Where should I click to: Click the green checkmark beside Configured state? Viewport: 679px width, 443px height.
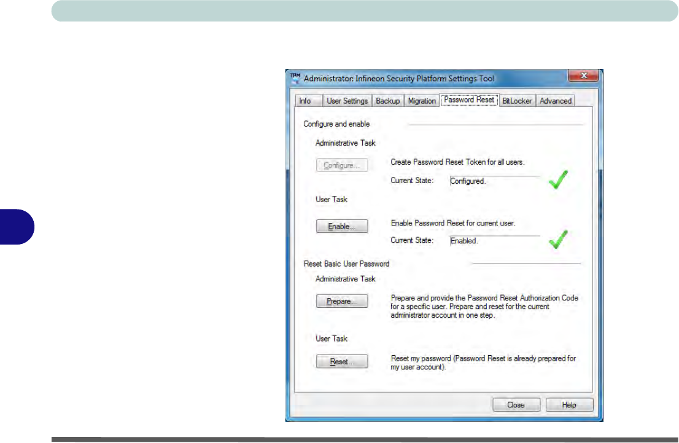click(558, 179)
